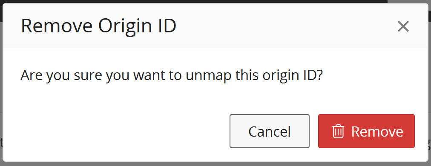Click "Are you sure" opening the message
The image size is (431, 166).
click(x=62, y=75)
